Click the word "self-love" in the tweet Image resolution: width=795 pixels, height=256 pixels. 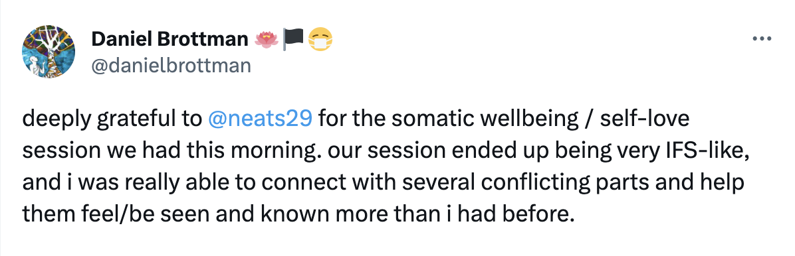point(643,120)
